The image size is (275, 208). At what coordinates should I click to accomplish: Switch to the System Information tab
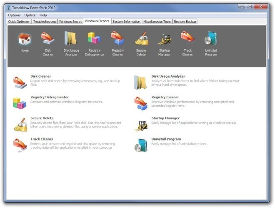[126, 22]
